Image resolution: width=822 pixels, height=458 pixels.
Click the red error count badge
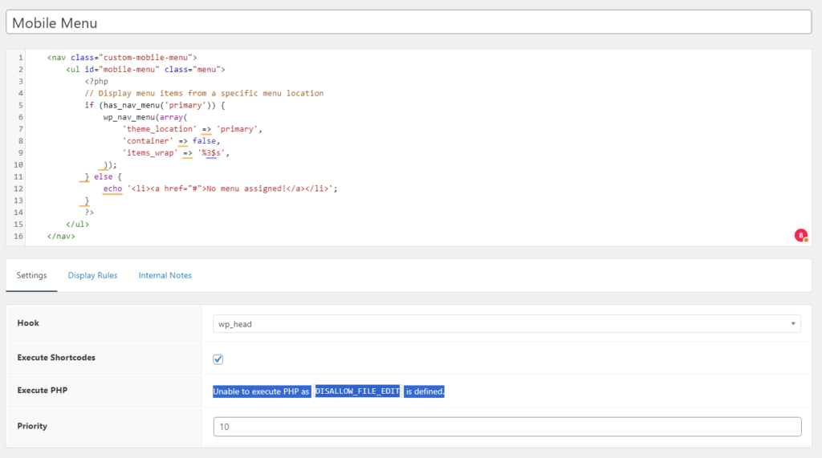[800, 235]
